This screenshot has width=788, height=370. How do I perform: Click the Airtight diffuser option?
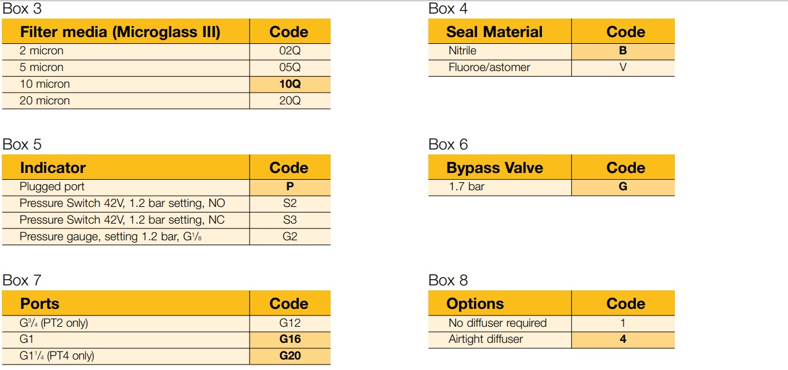(486, 339)
